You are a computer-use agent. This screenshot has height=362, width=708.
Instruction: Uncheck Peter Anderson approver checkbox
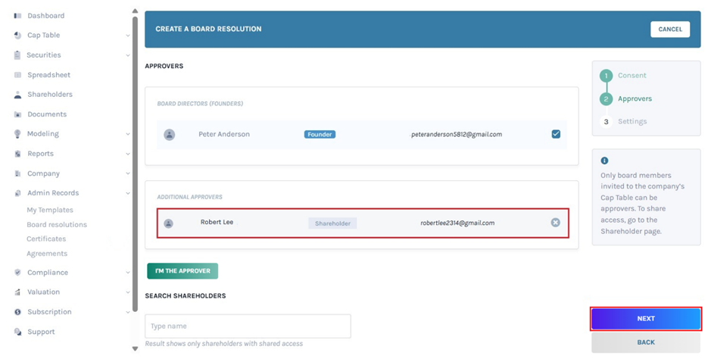coord(556,134)
